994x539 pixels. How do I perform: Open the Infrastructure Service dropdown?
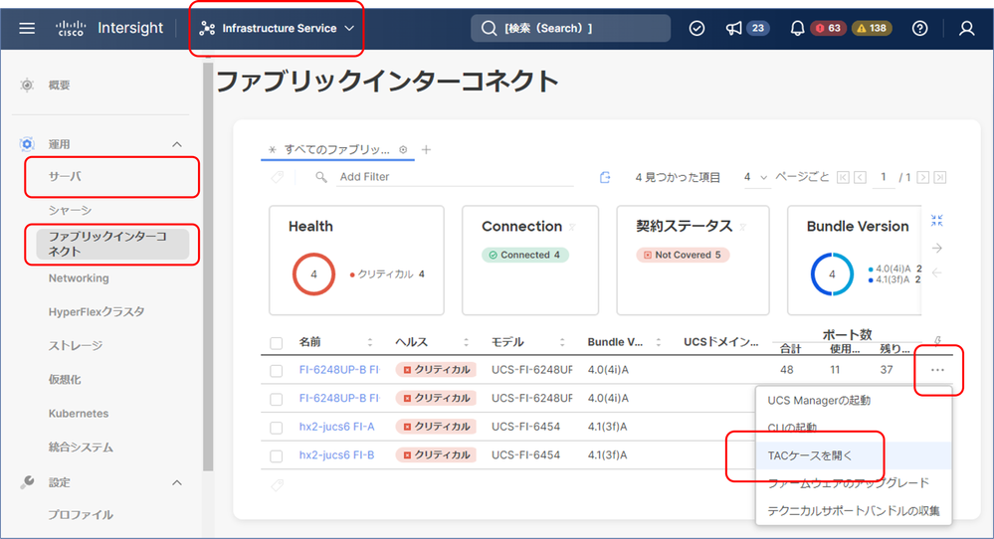click(x=277, y=29)
